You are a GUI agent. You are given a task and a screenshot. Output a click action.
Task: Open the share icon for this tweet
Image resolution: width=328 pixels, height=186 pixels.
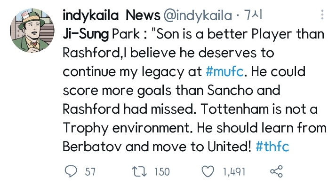click(x=277, y=171)
